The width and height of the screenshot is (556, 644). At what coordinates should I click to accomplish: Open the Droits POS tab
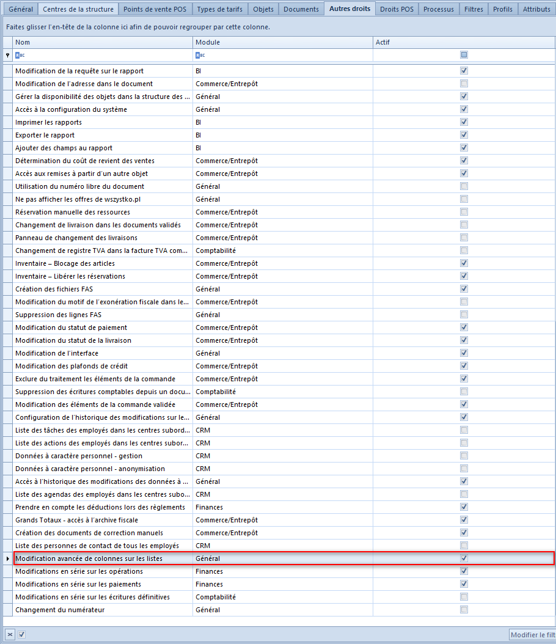point(397,9)
